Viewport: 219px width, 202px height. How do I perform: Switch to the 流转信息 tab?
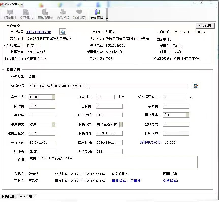[x=26, y=196]
